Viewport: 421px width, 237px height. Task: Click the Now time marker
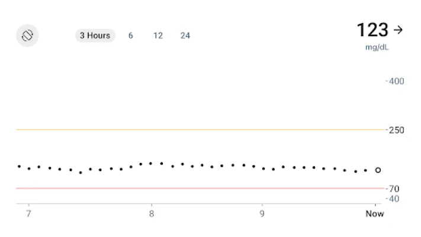coord(374,213)
